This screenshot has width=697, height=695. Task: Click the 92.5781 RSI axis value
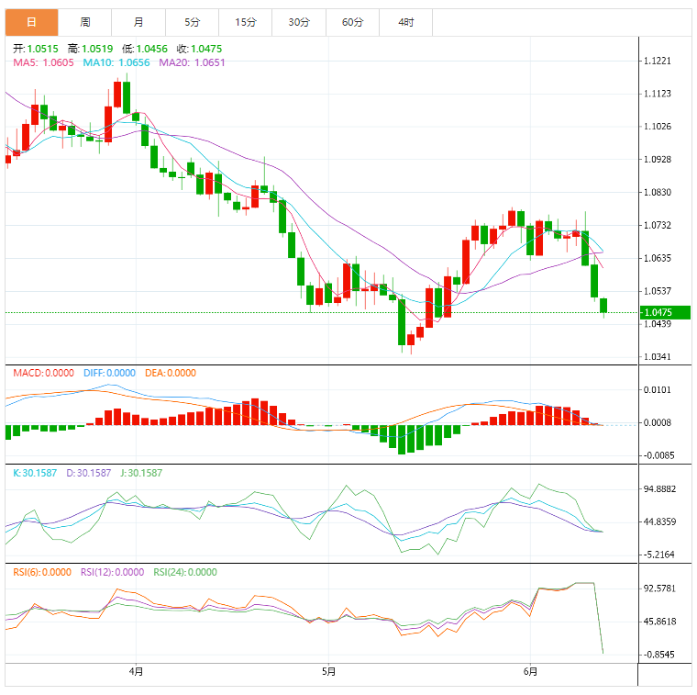coord(659,589)
